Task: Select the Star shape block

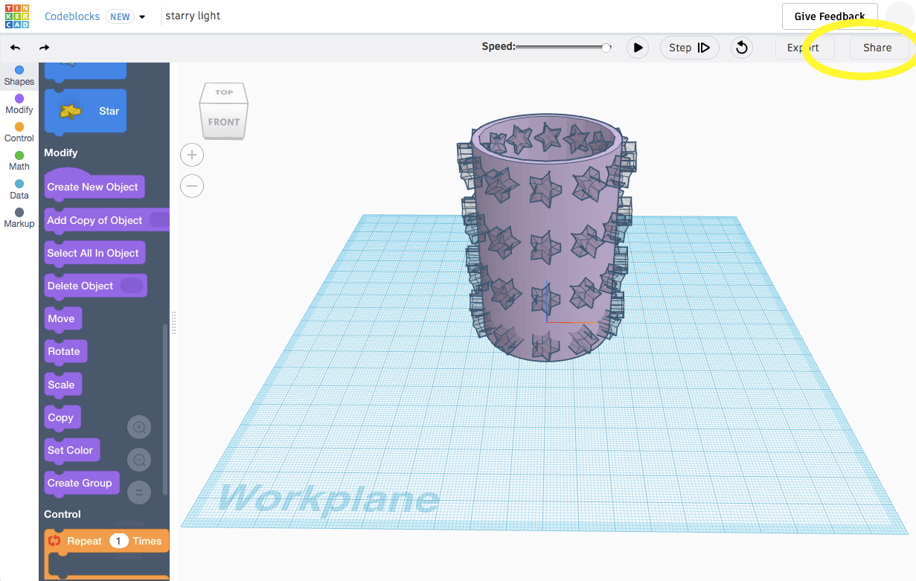Action: click(85, 111)
